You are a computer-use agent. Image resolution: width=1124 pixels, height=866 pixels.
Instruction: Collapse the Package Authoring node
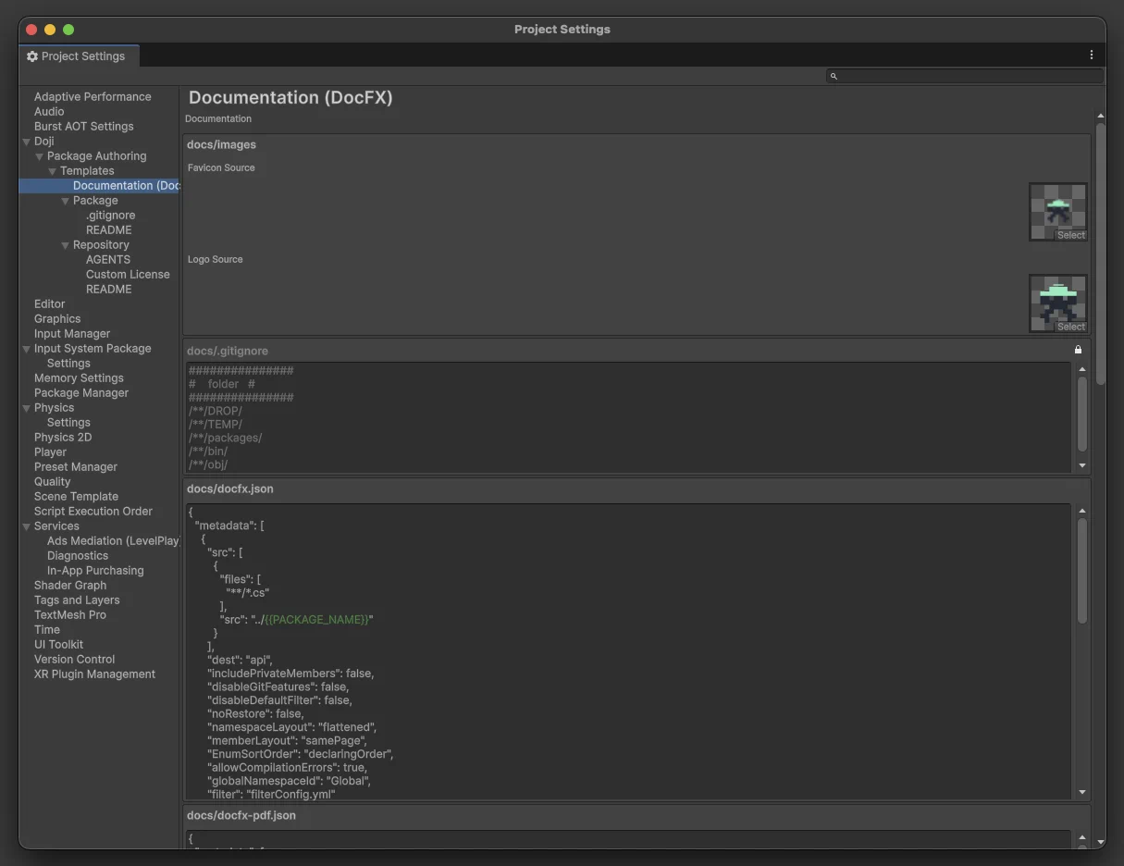(40, 156)
